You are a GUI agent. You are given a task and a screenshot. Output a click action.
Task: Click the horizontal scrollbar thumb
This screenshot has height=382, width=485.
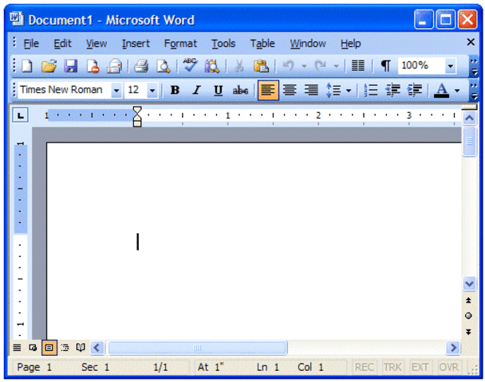click(197, 348)
